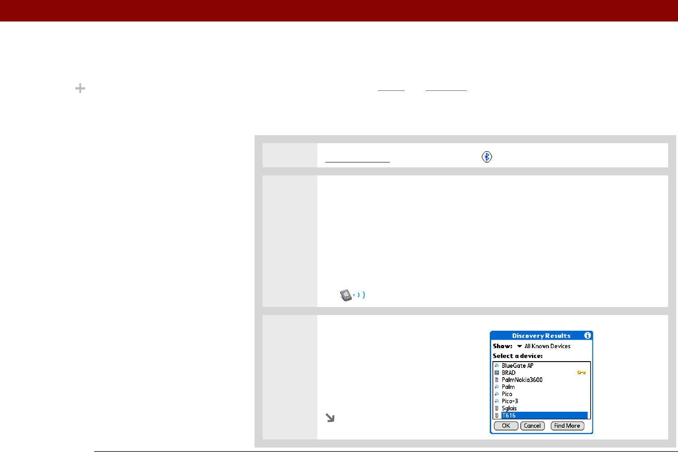
Task: Click the signal icon beside Pico-3
Action: [497, 401]
